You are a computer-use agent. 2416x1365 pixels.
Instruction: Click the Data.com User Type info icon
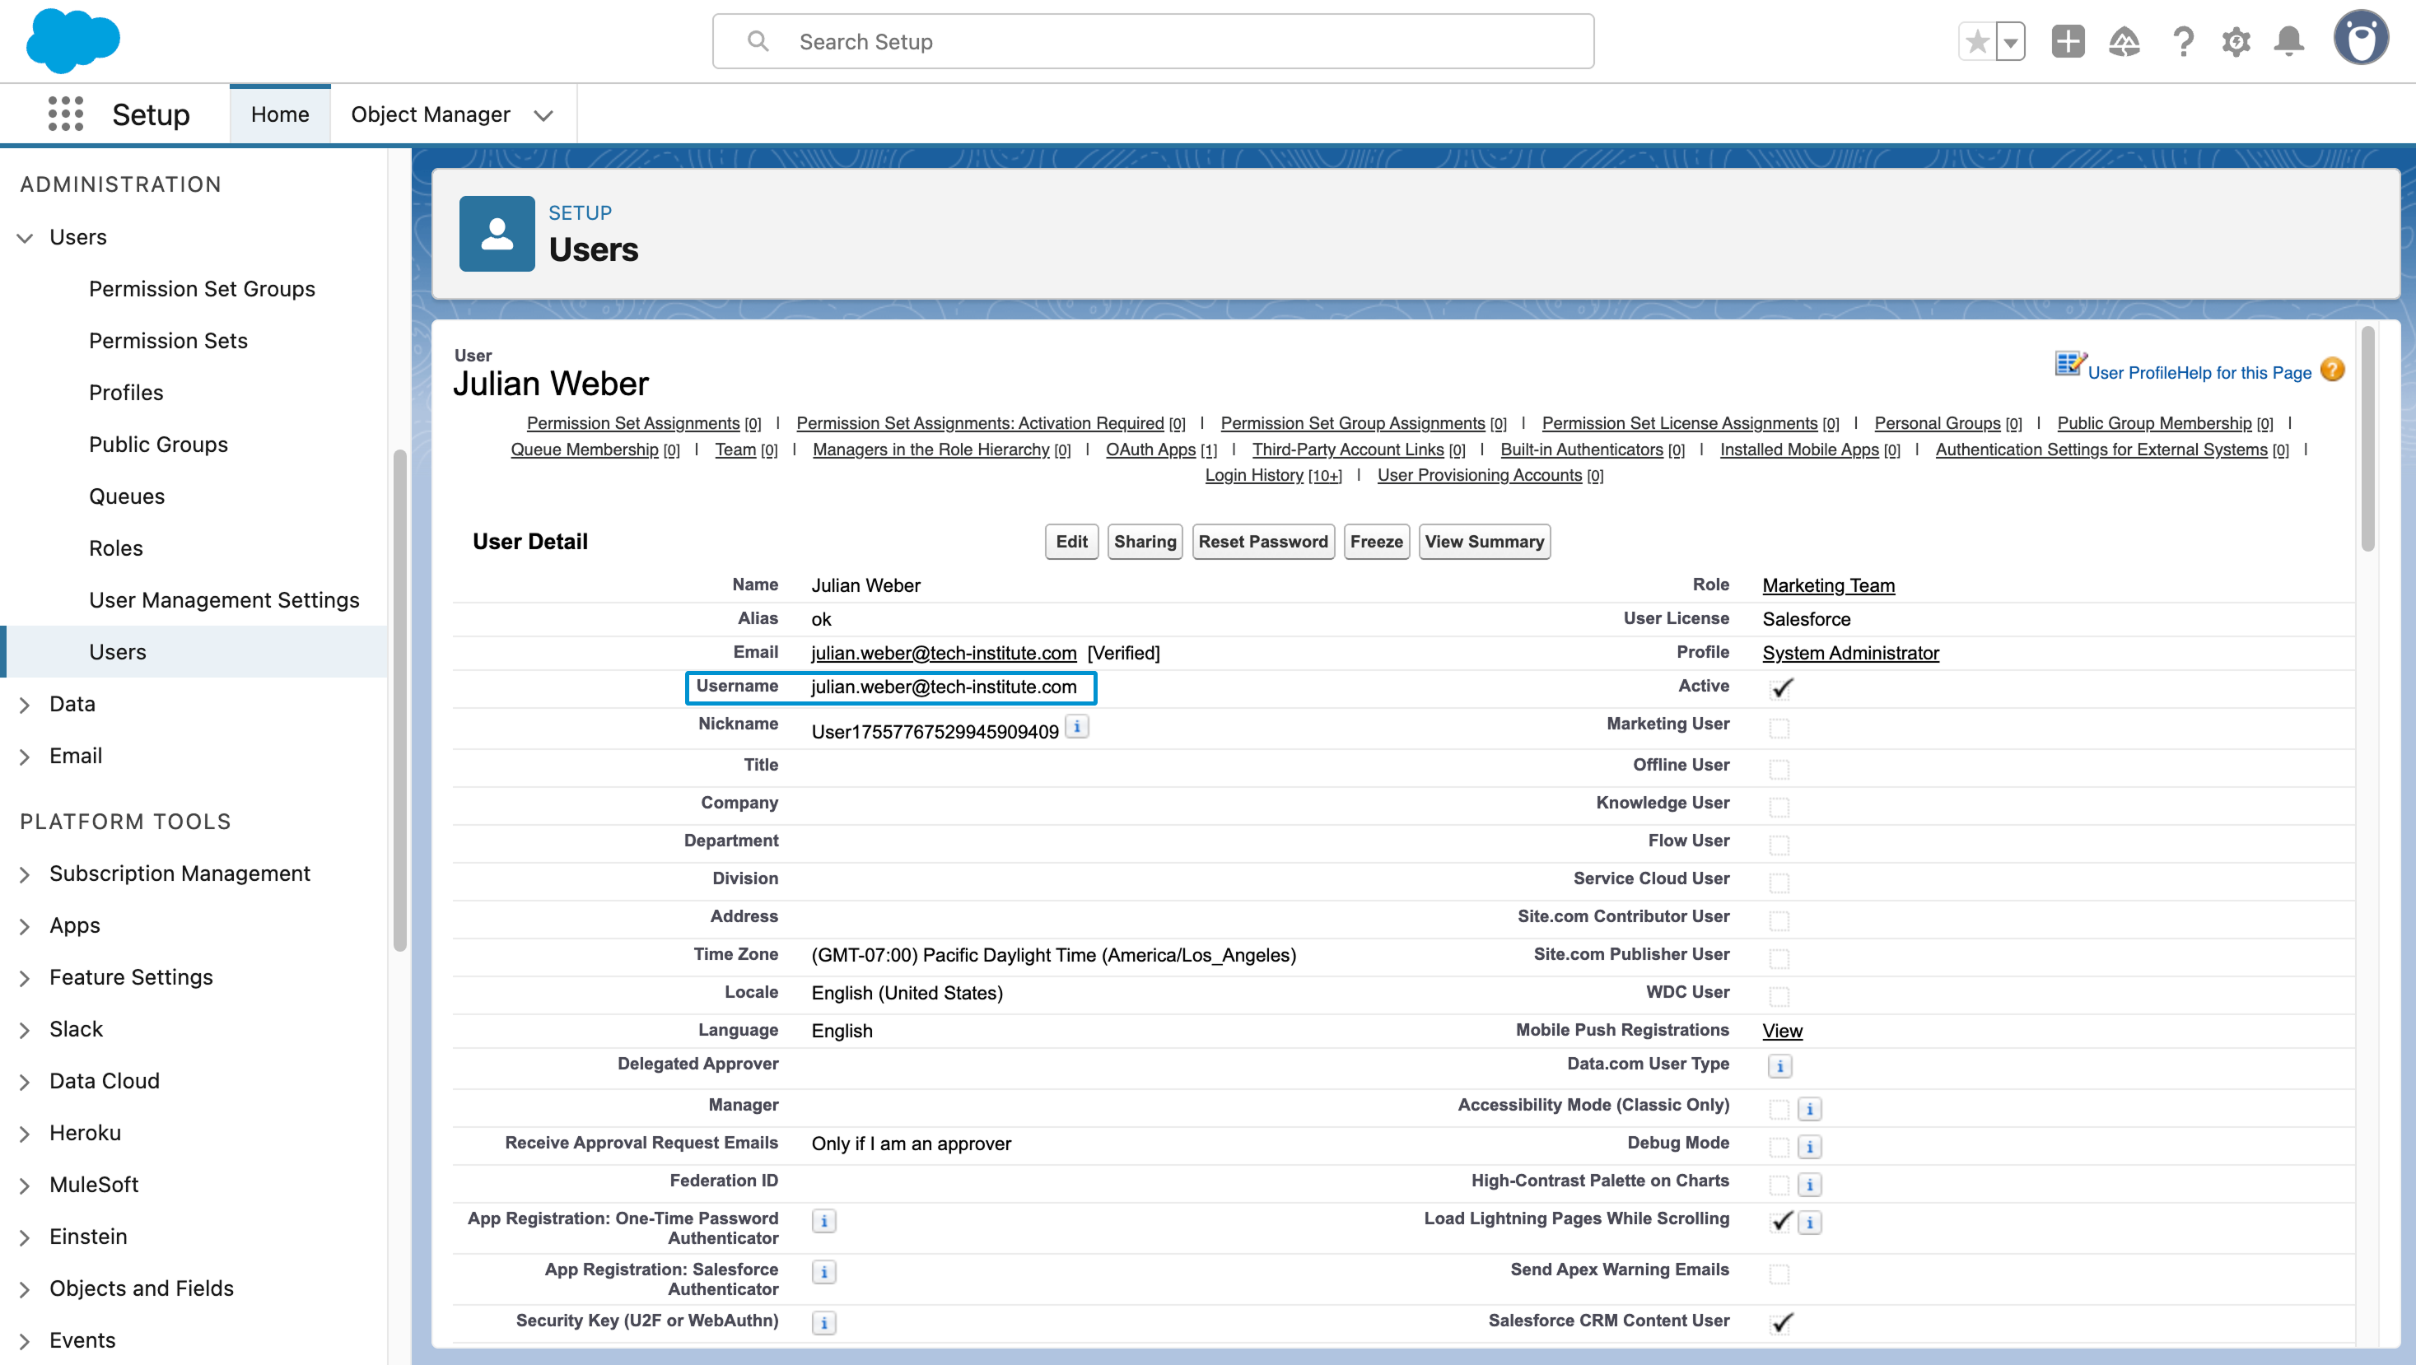[x=1780, y=1066]
